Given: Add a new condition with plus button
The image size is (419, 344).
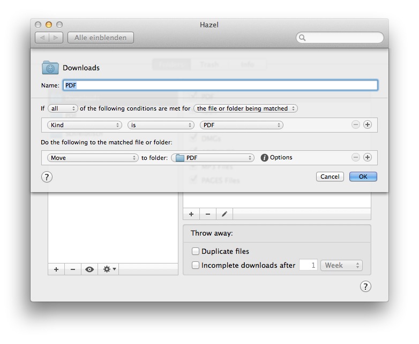Looking at the screenshot, I should [368, 125].
